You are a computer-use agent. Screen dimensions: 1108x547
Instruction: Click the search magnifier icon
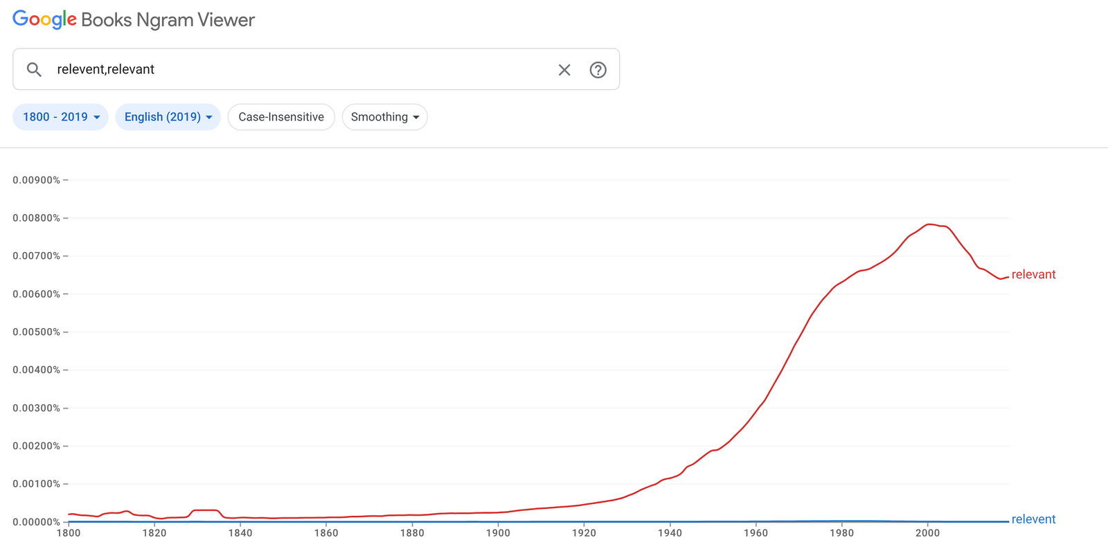click(34, 69)
